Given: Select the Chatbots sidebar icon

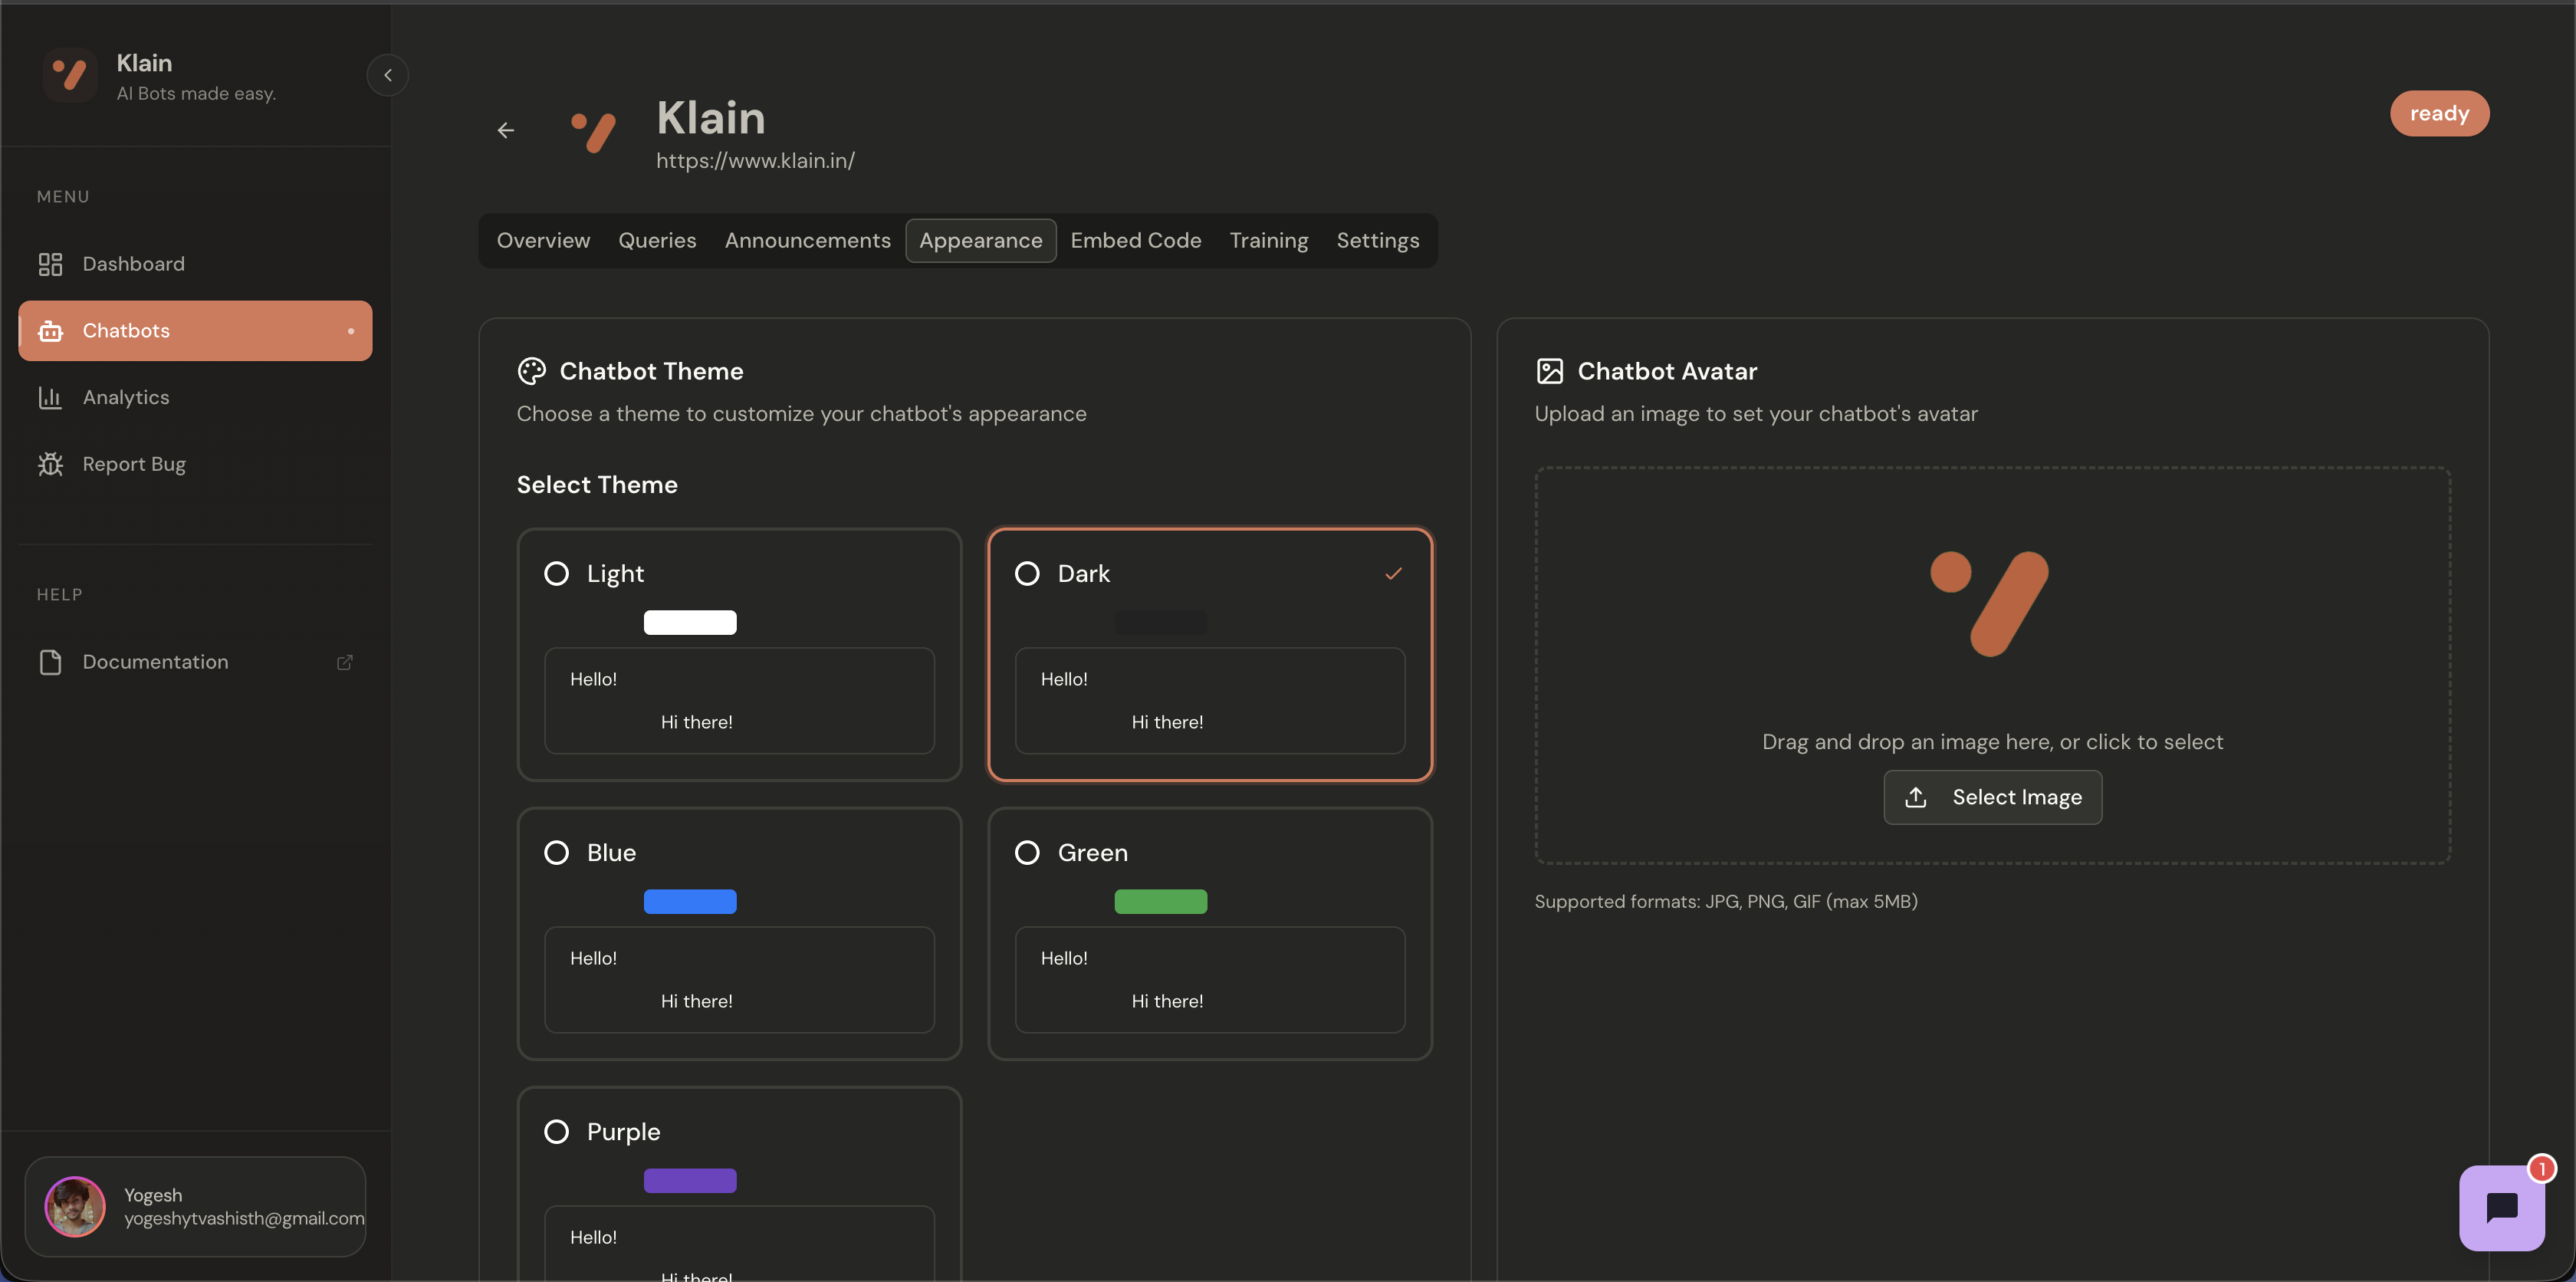Looking at the screenshot, I should [x=50, y=330].
